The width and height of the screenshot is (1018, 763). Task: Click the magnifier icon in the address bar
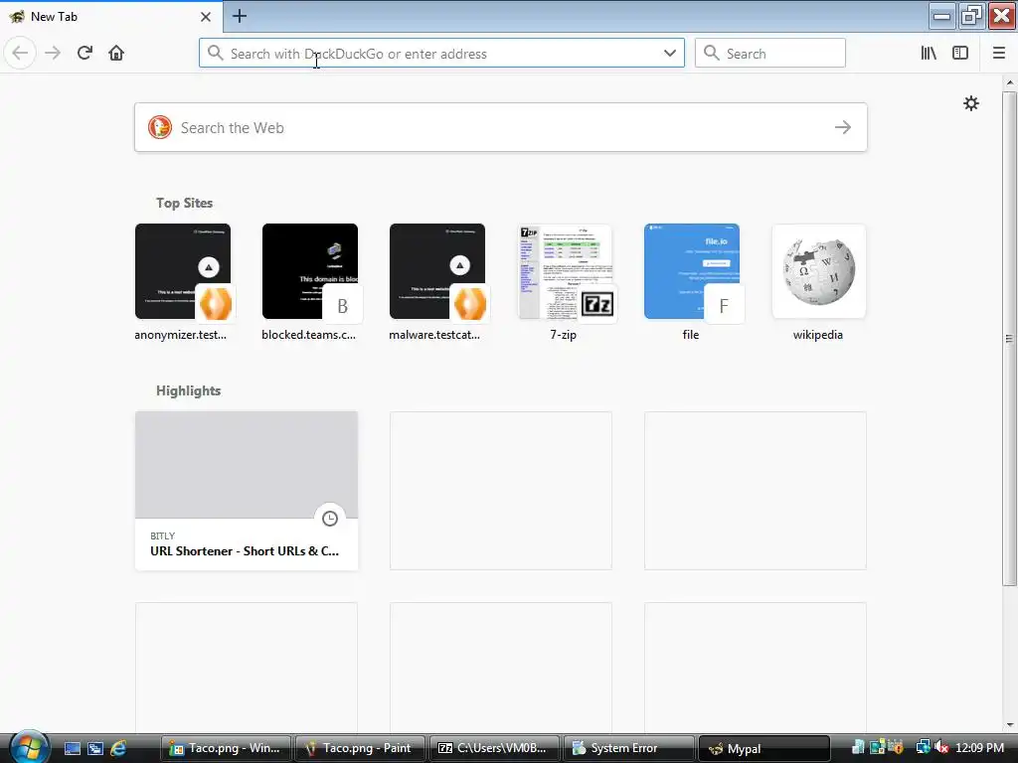[x=215, y=54]
